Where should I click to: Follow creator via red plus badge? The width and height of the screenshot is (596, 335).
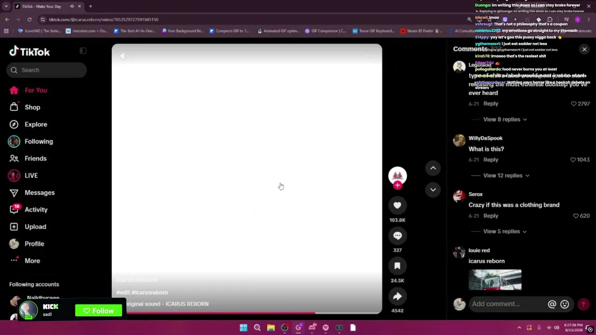click(x=397, y=185)
